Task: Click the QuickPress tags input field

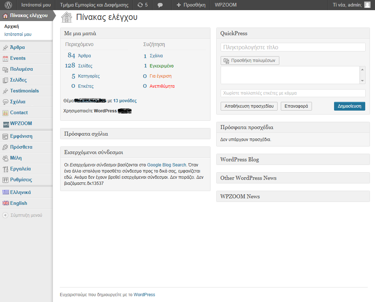Action: (293, 93)
